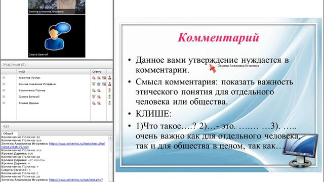
Task: Click yellow user role icon for Яровая Дарина
Action: pyautogui.click(x=109, y=103)
